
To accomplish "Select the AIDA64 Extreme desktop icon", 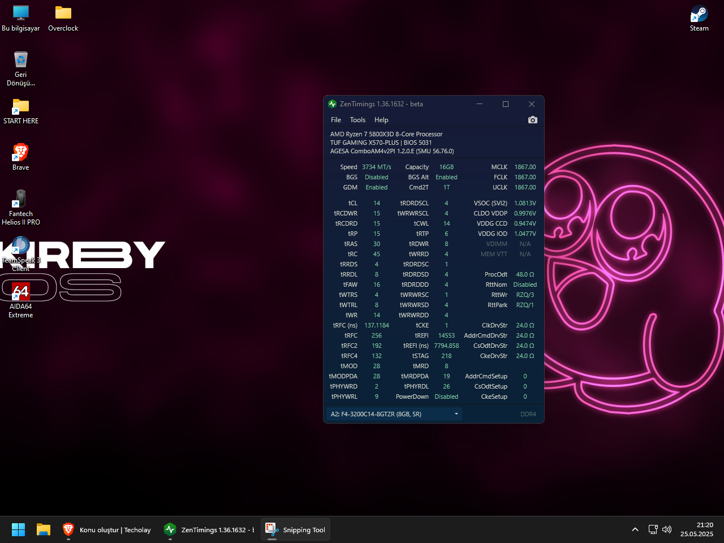I will click(x=21, y=301).
